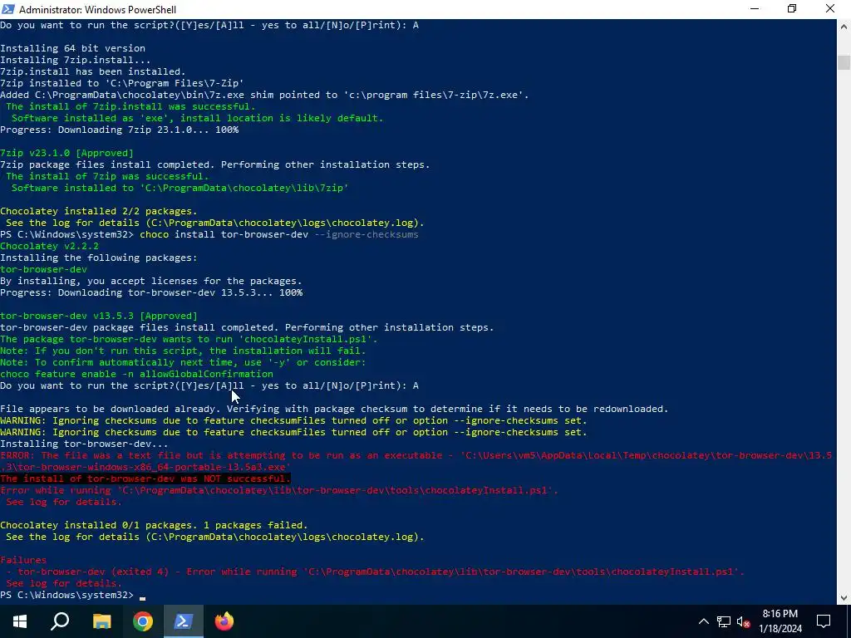Open Firefox from the taskbar
Viewport: 851px width, 638px height.
click(x=224, y=621)
